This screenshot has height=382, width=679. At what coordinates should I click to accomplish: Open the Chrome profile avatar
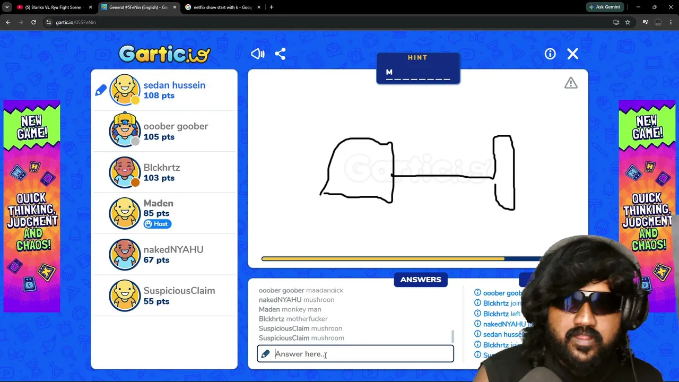tap(658, 22)
